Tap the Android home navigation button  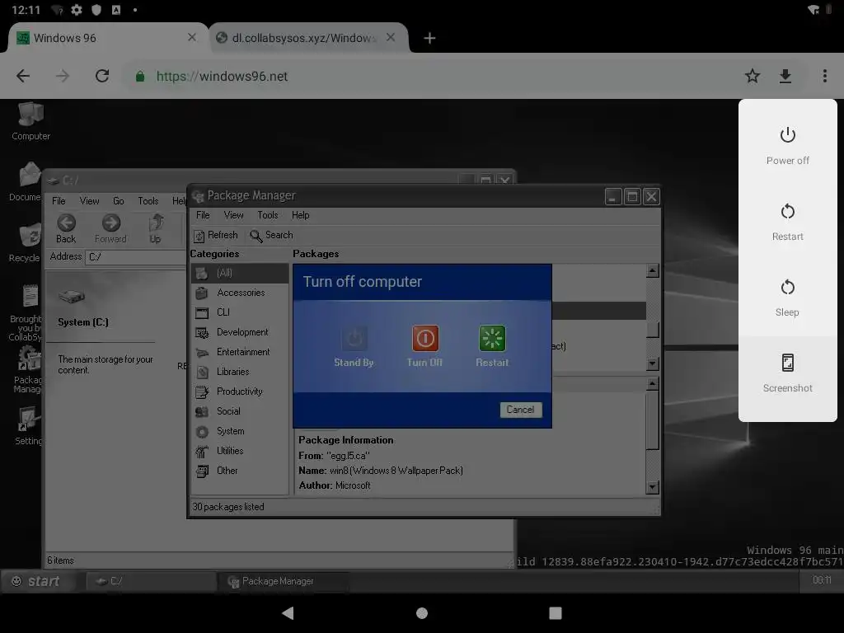[x=422, y=612]
